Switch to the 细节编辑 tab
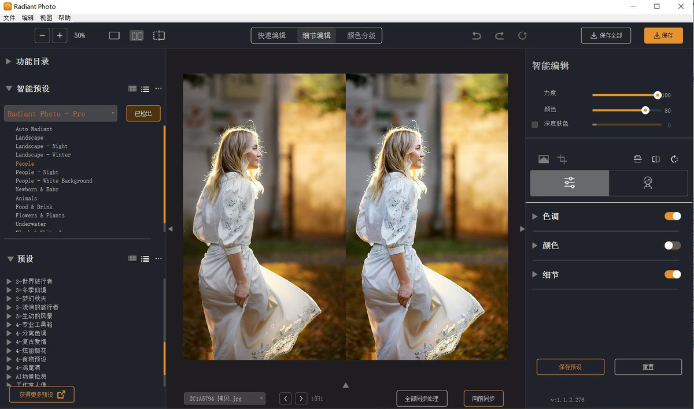This screenshot has height=409, width=694. point(317,36)
